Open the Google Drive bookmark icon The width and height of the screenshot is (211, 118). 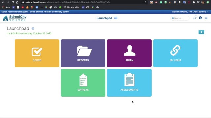[x=46, y=7]
